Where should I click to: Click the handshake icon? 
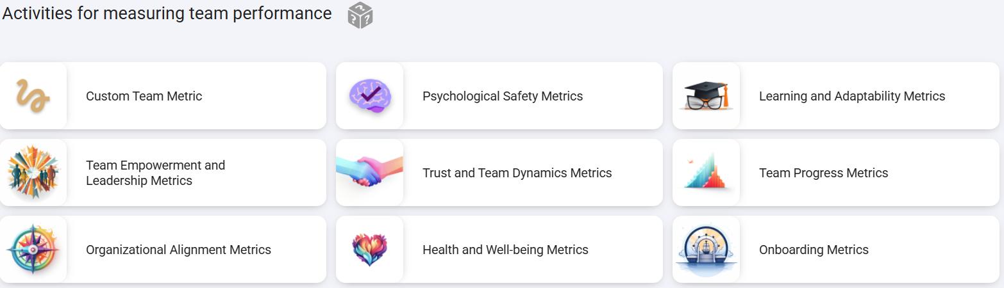pos(370,172)
